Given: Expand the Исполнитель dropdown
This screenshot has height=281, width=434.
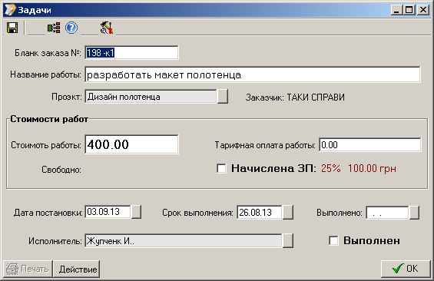Looking at the screenshot, I should pos(287,241).
